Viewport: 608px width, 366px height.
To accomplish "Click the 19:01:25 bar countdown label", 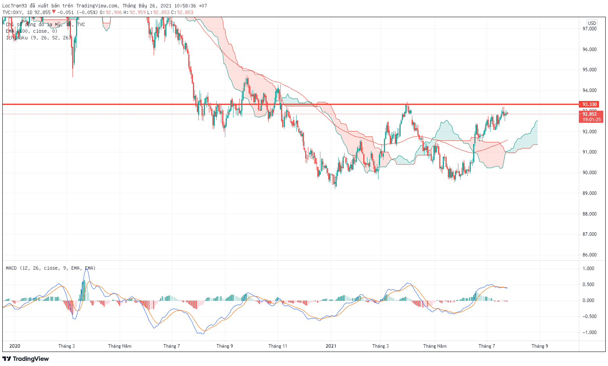I will coord(591,120).
